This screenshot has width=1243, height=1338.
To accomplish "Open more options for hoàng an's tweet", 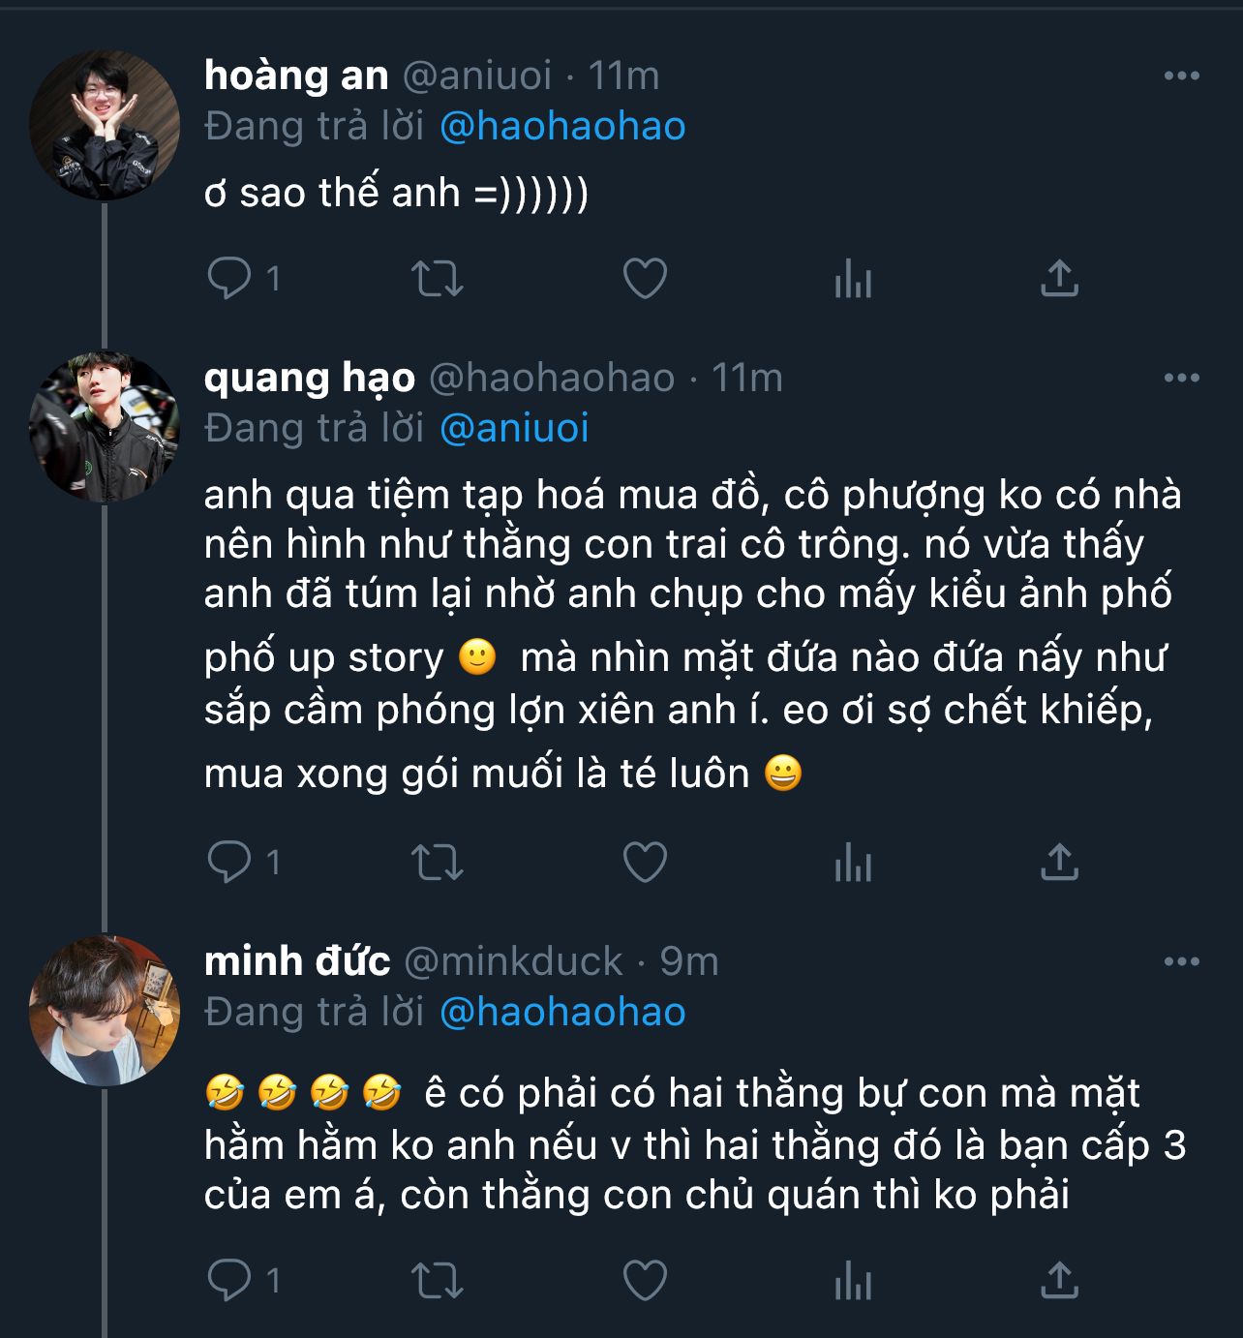I will click(x=1181, y=76).
